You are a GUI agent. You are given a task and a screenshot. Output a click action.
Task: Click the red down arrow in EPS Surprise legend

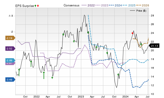click(x=38, y=6)
